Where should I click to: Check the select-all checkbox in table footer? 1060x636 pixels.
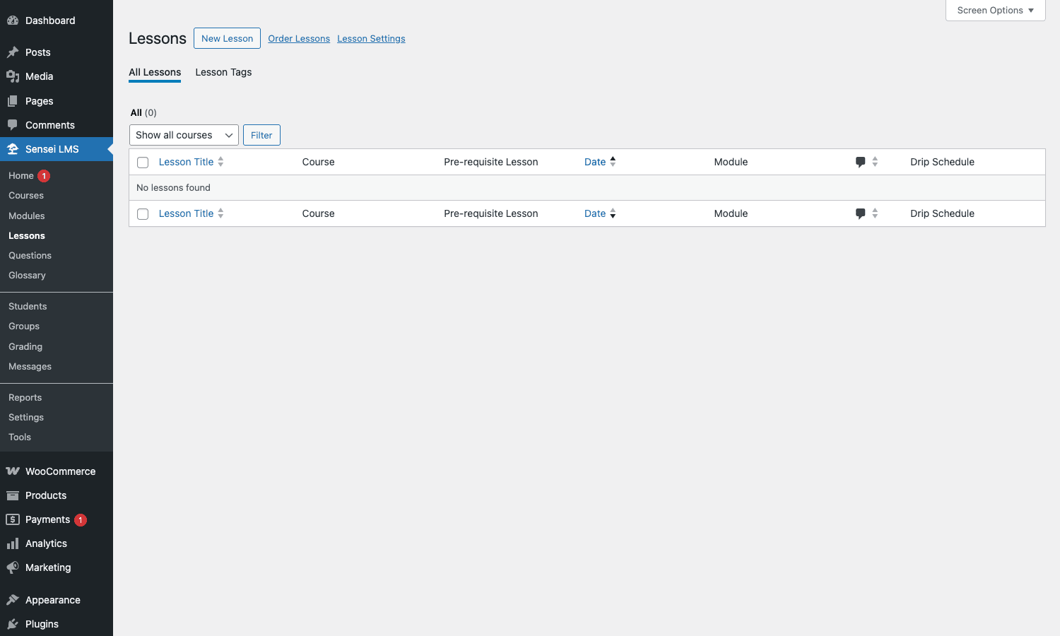point(143,214)
